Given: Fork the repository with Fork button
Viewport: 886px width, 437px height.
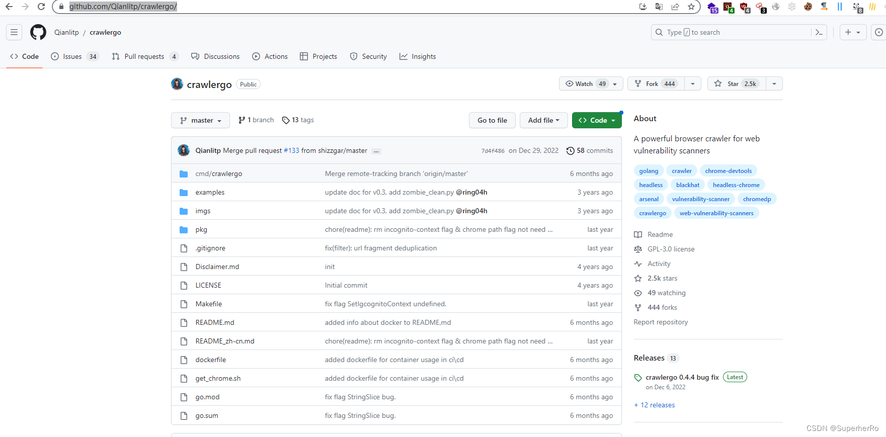Looking at the screenshot, I should point(656,83).
